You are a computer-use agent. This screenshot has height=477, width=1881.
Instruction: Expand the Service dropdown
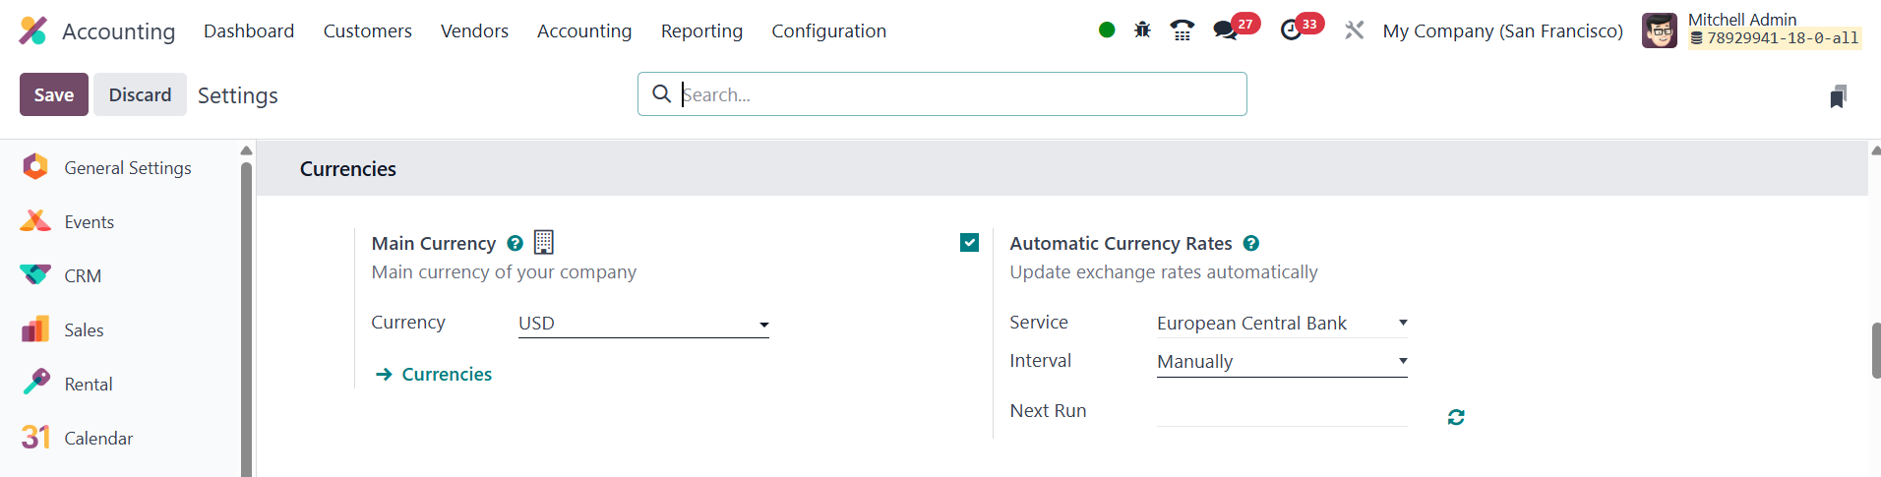click(x=1281, y=324)
